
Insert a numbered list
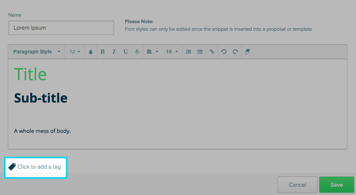pyautogui.click(x=188, y=52)
